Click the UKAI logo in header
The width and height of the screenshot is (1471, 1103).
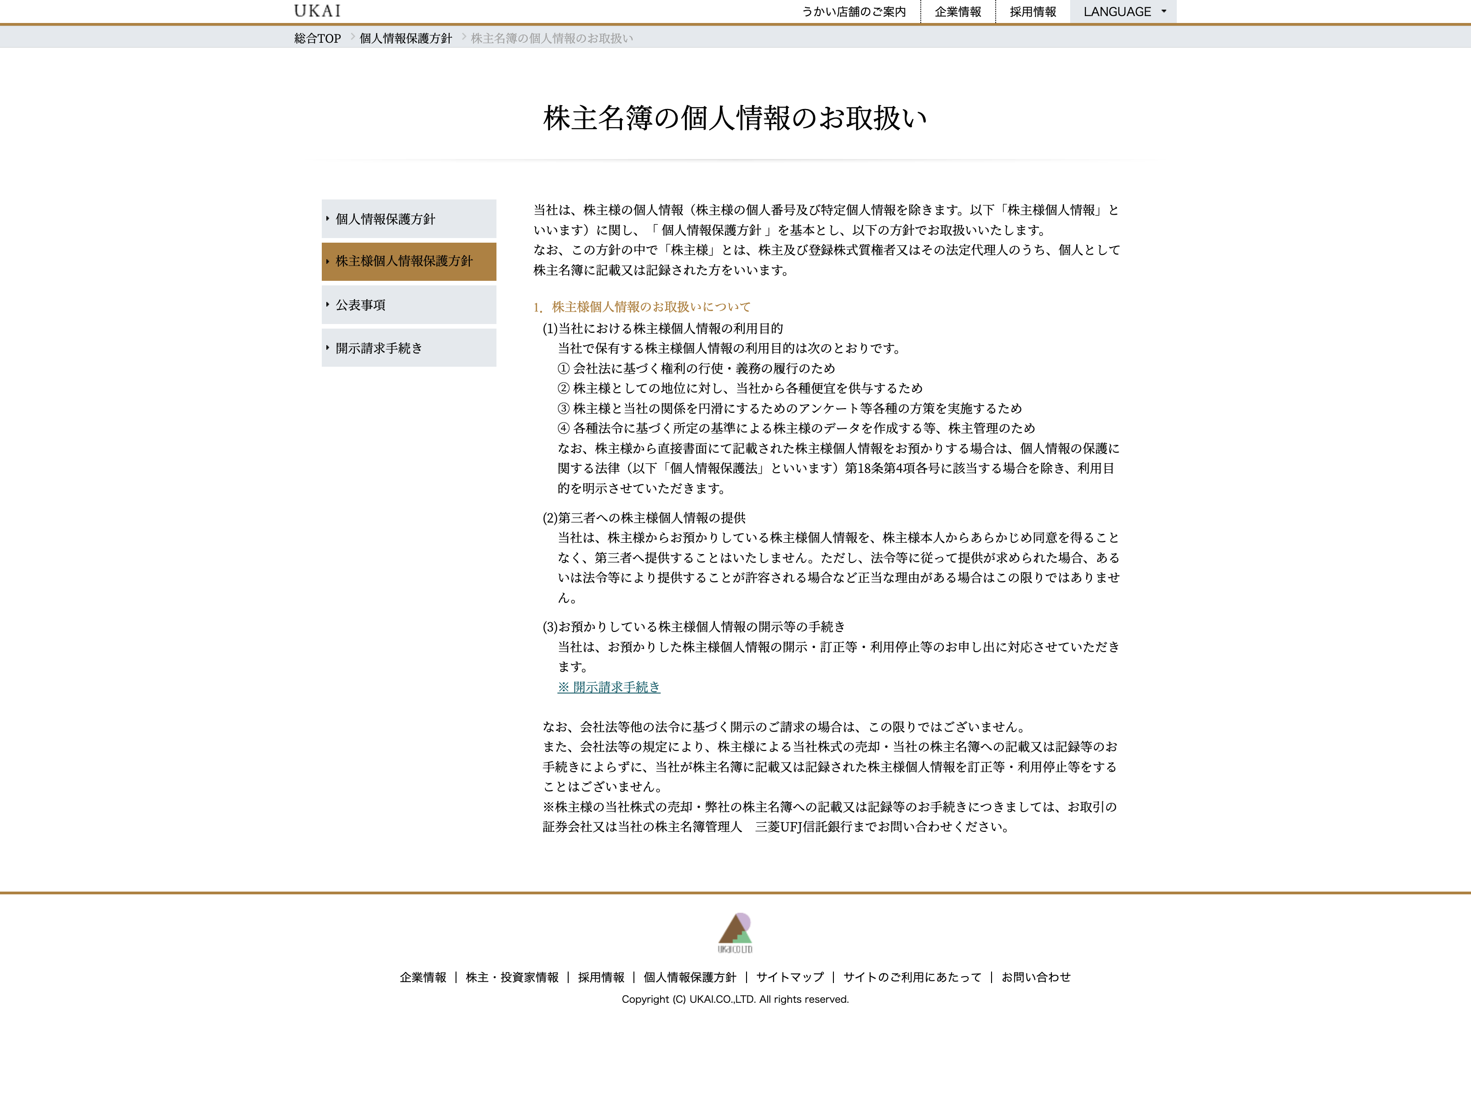317,11
